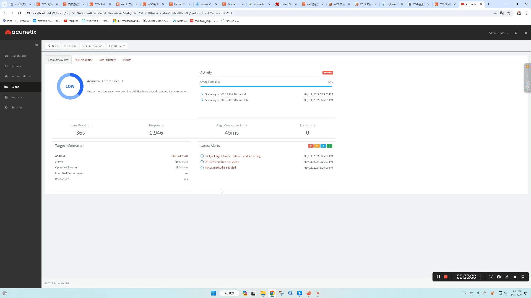Open Dashboard from the sidebar
Viewport: 531px width, 298px height.
click(x=18, y=56)
